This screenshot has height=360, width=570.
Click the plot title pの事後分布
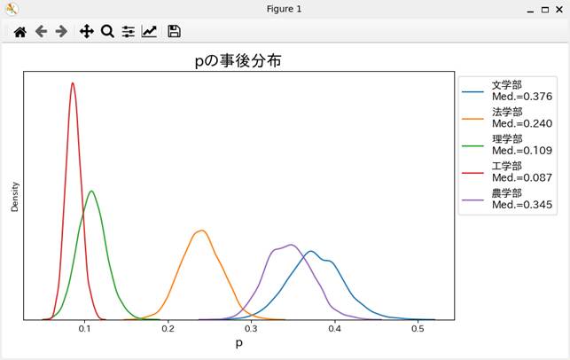click(238, 61)
